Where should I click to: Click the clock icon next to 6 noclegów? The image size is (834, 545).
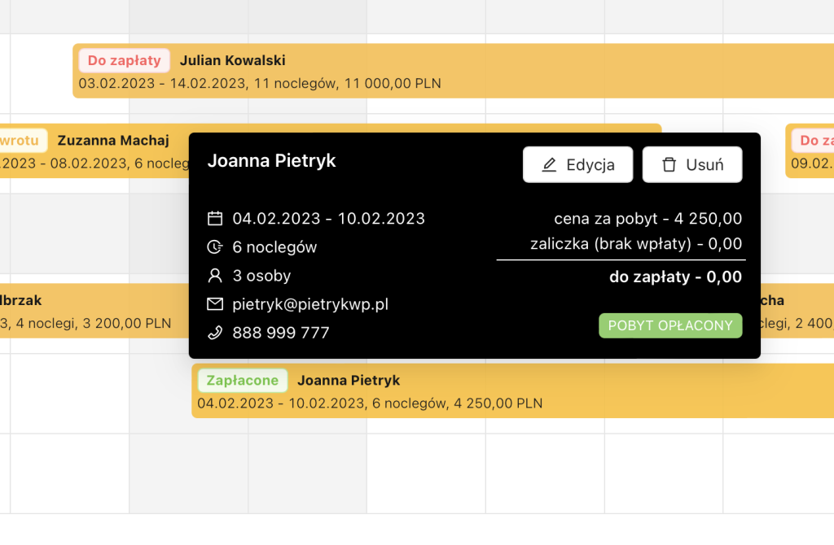[214, 246]
